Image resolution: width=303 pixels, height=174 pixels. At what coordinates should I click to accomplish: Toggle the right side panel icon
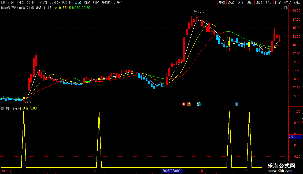(x=286, y=8)
